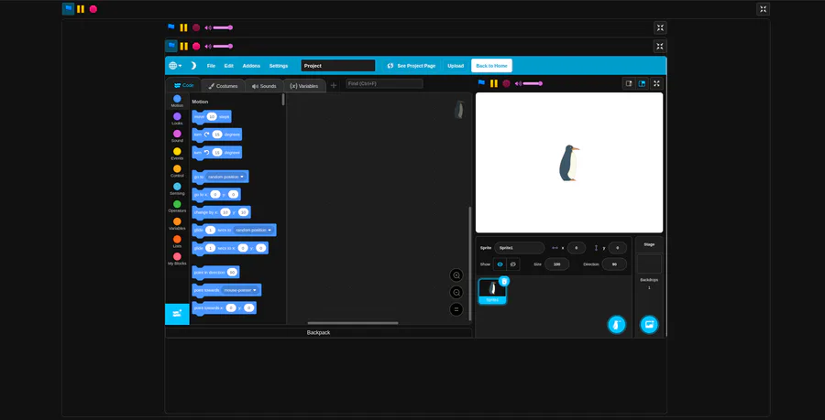The width and height of the screenshot is (825, 420).
Task: Open glide secs to random position dropdown
Action: 254,230
